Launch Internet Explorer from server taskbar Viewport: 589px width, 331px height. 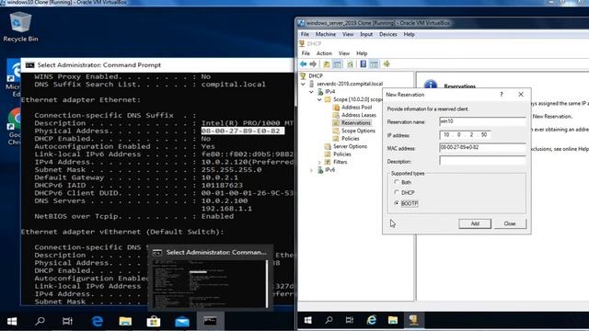[372, 320]
